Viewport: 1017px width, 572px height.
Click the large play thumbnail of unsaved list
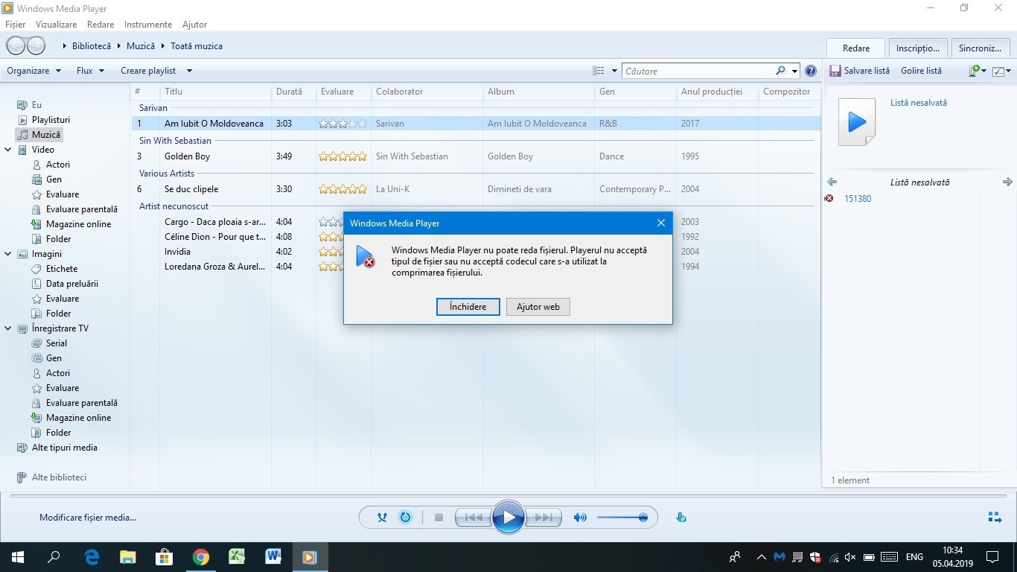pos(856,121)
